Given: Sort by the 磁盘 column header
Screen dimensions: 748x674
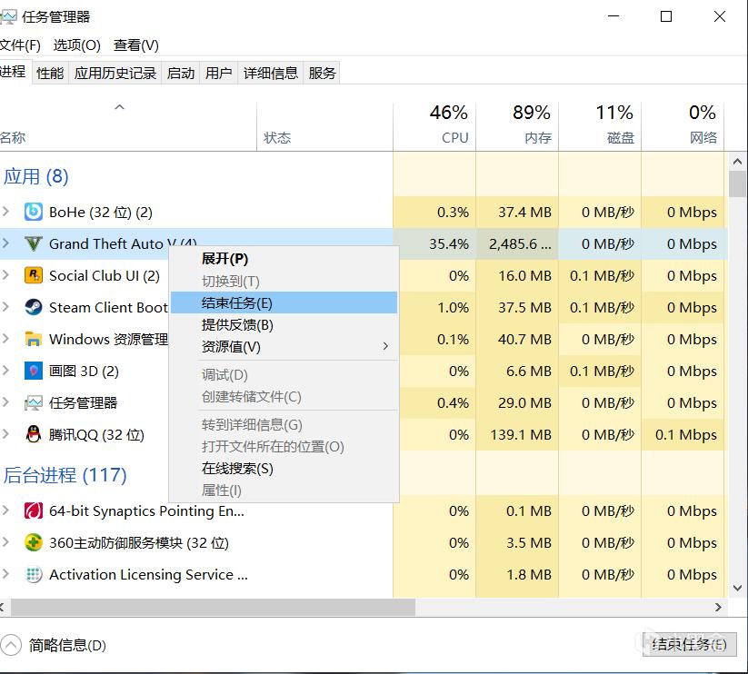Looking at the screenshot, I should 600,126.
